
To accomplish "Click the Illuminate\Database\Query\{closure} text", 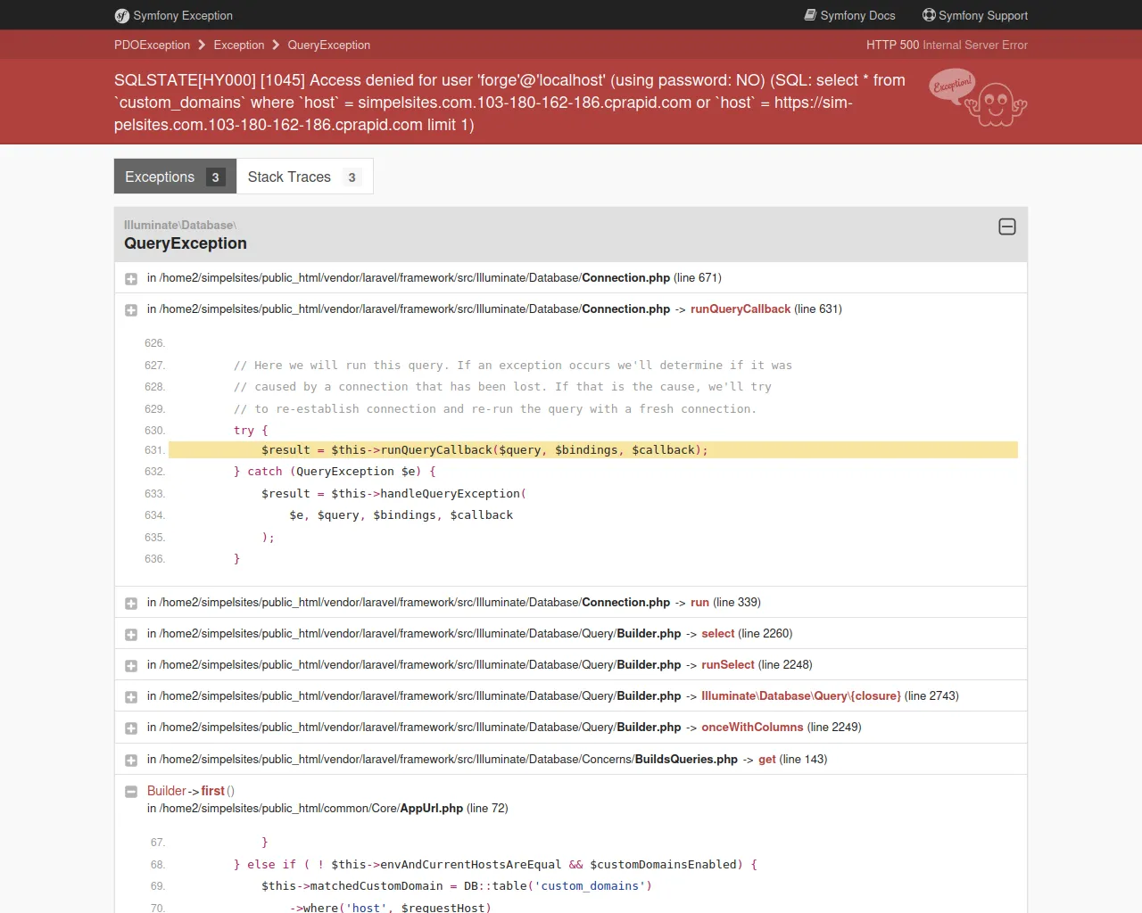I will click(801, 695).
